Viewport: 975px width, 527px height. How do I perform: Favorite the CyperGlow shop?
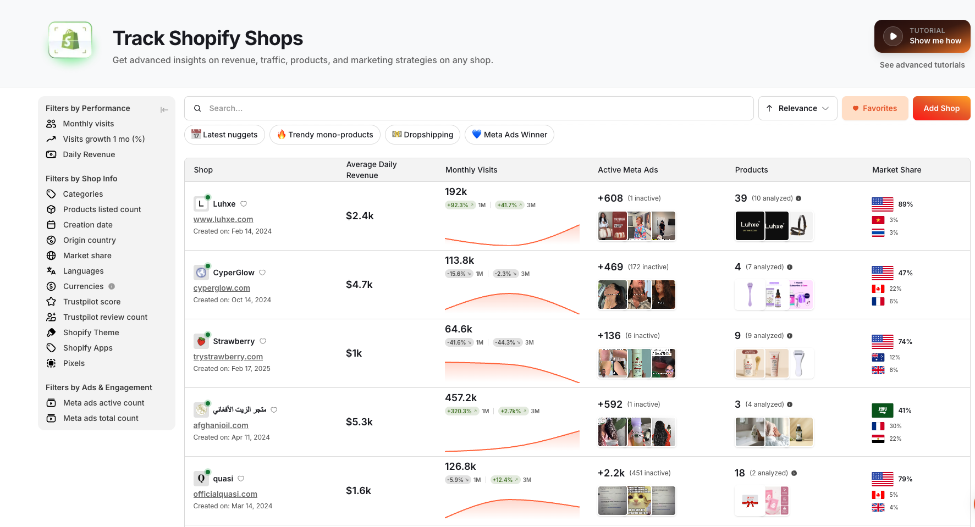(x=262, y=273)
